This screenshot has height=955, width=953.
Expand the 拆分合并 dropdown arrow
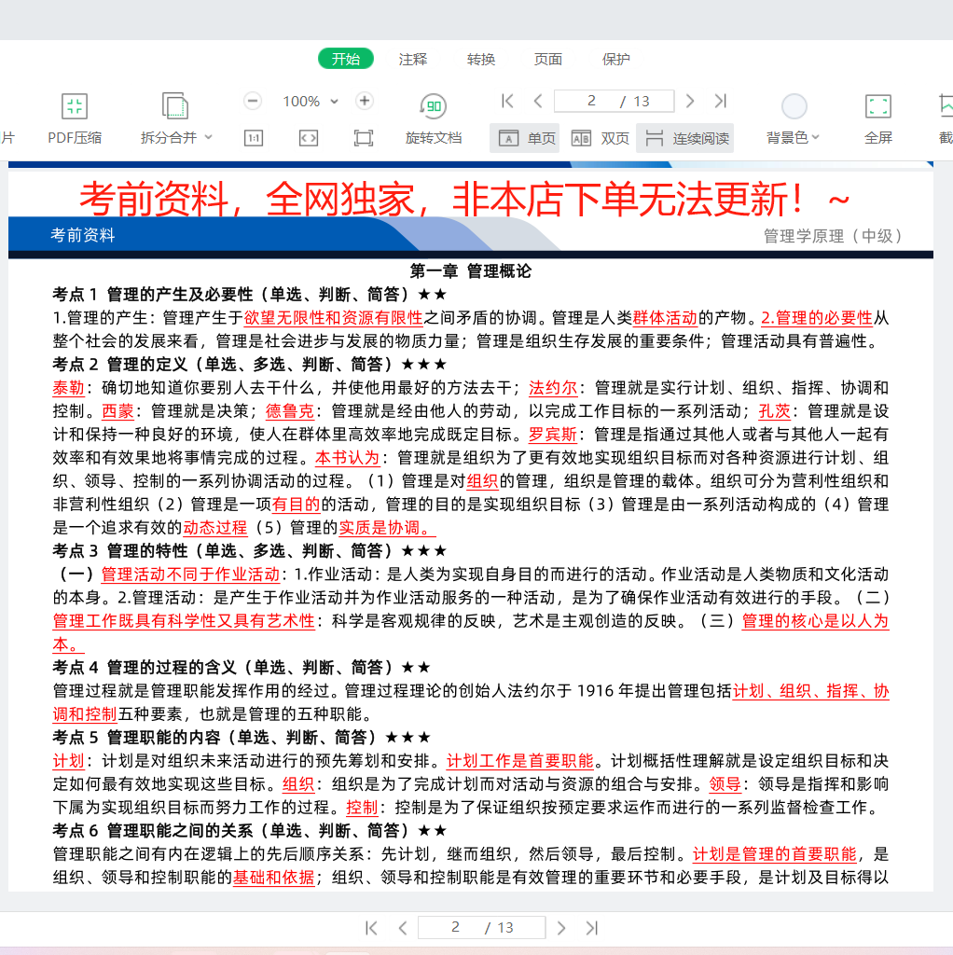208,137
